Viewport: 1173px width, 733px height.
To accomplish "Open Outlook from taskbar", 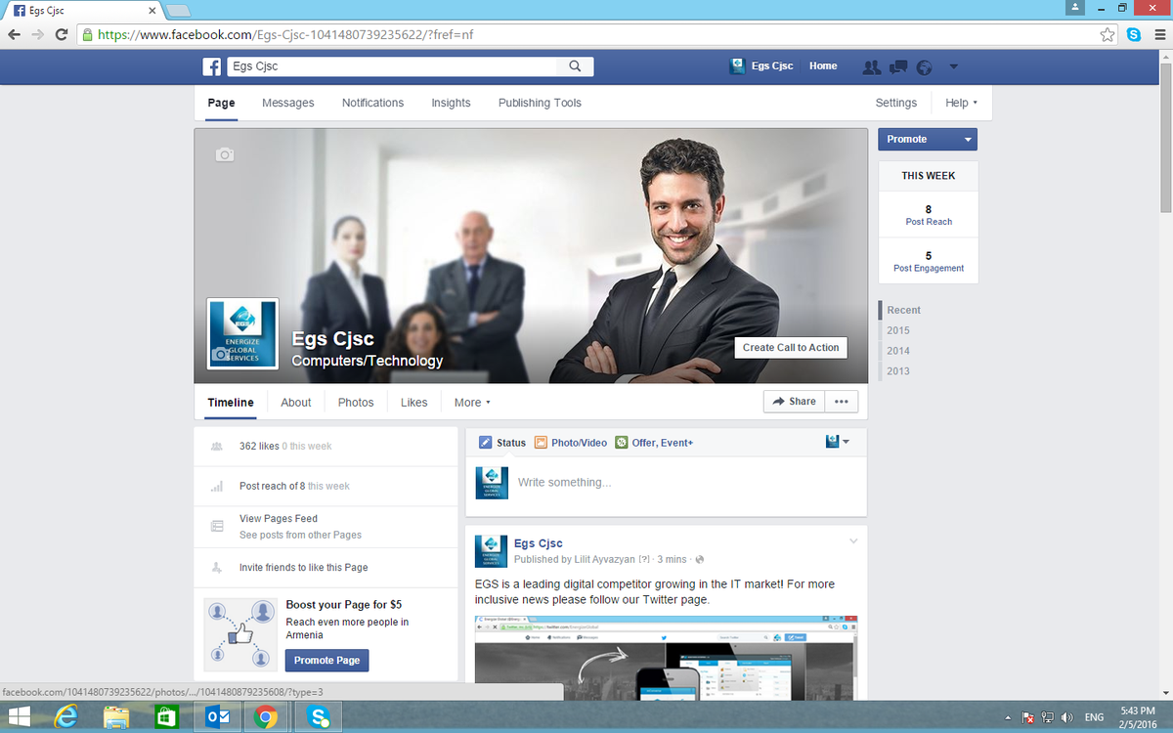I will click(217, 717).
